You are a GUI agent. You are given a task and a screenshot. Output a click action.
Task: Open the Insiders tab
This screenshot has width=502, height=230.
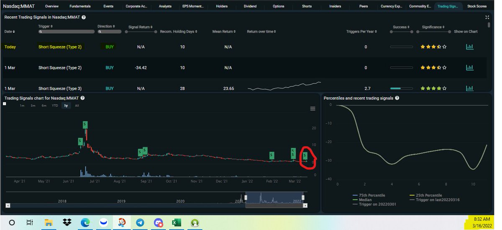(335, 6)
